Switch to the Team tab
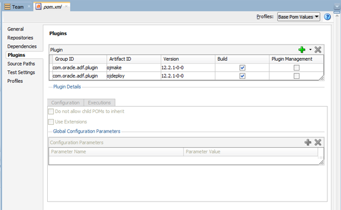 click(x=18, y=7)
